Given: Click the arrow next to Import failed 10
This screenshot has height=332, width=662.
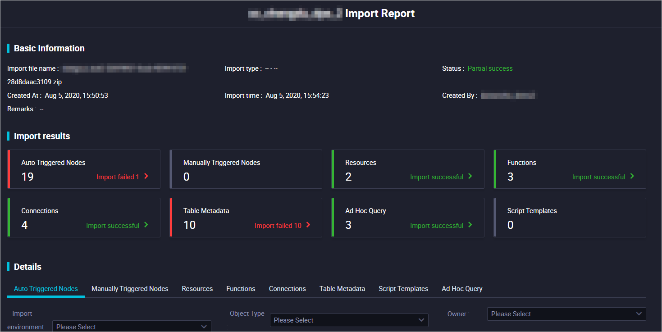Looking at the screenshot, I should pos(308,225).
